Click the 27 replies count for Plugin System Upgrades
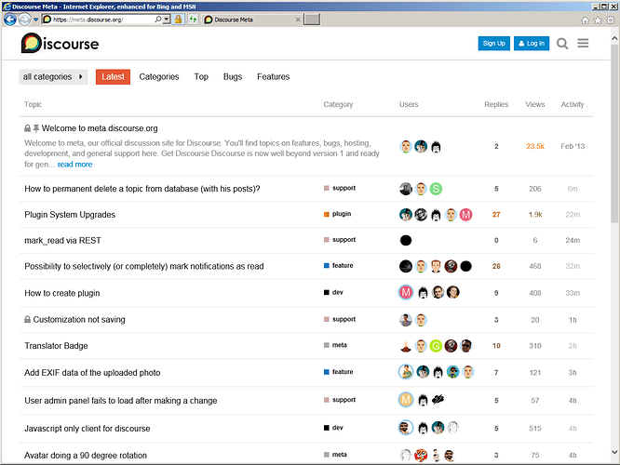 point(496,215)
